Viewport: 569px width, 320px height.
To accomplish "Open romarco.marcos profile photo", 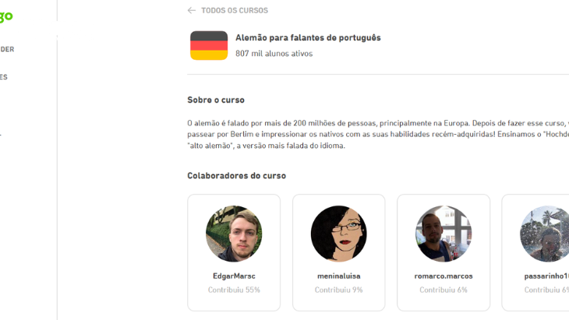I will pos(444,234).
